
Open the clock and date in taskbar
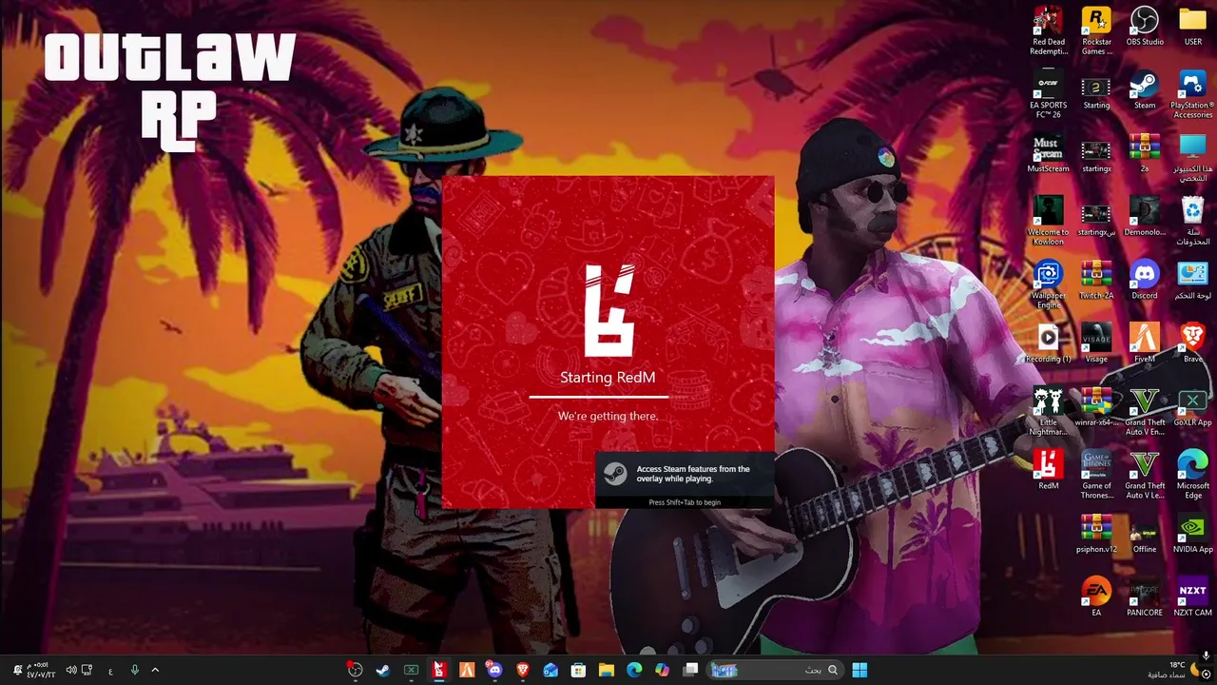point(41,670)
